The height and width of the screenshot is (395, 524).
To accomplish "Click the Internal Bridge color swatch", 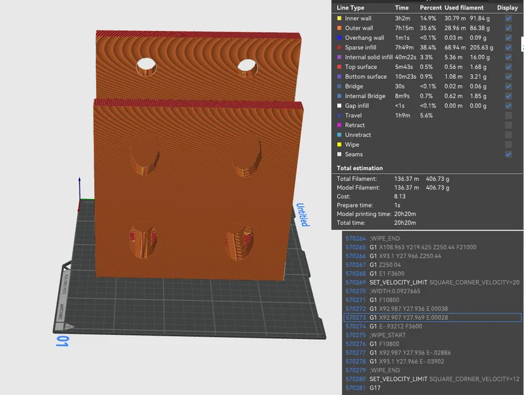I will click(339, 96).
